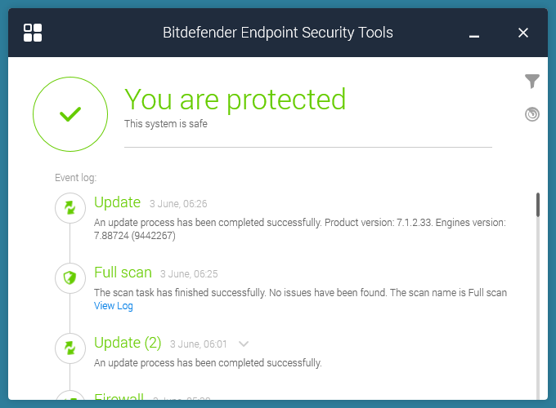This screenshot has height=408, width=556.
Task: Click the Firewall event heading
Action: click(119, 399)
